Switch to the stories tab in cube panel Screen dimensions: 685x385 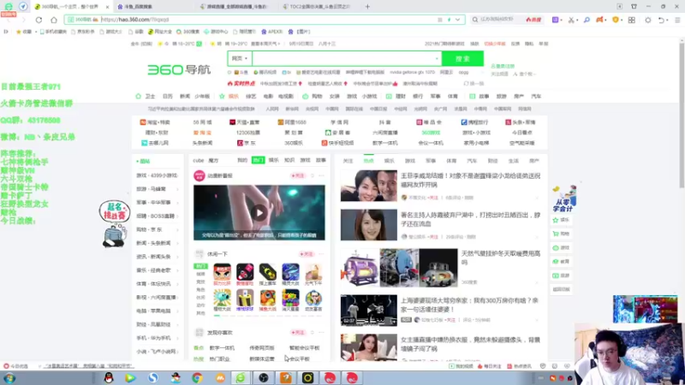tap(320, 160)
